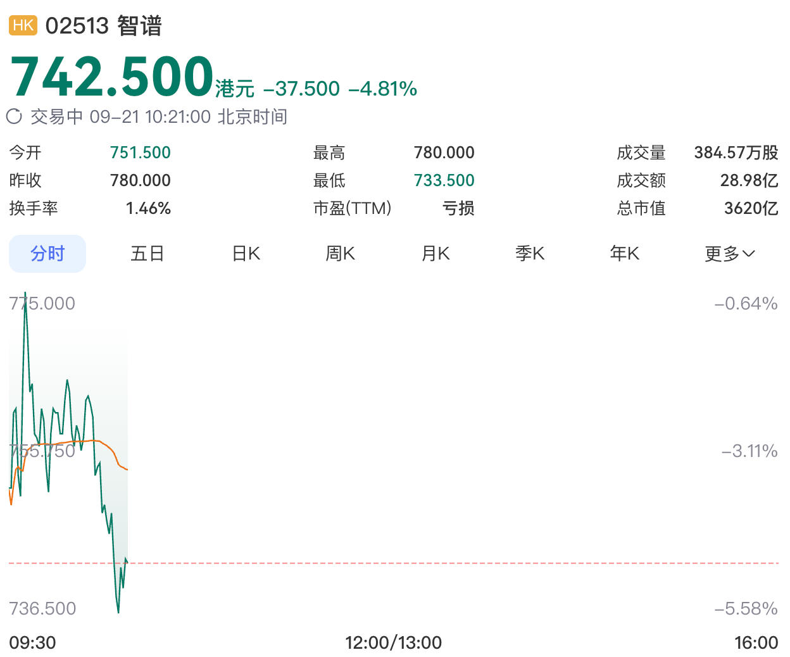This screenshot has width=790, height=657.
Task: Select the 分时 intraday tab
Action: pyautogui.click(x=47, y=254)
